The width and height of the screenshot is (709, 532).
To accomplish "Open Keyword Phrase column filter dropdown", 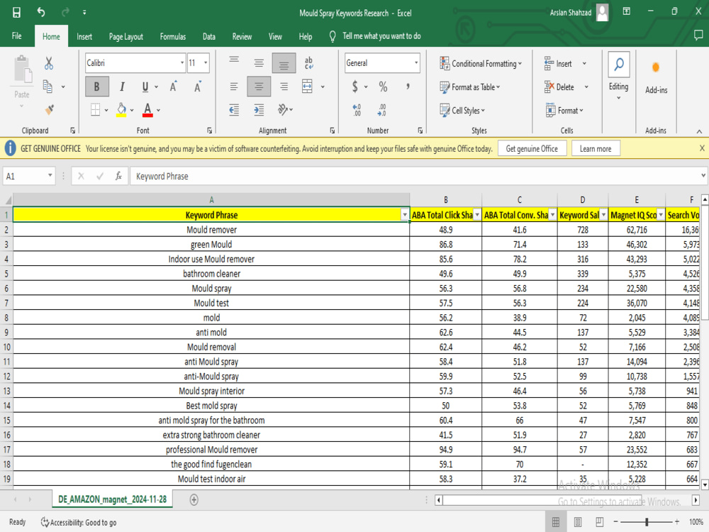I will click(404, 216).
